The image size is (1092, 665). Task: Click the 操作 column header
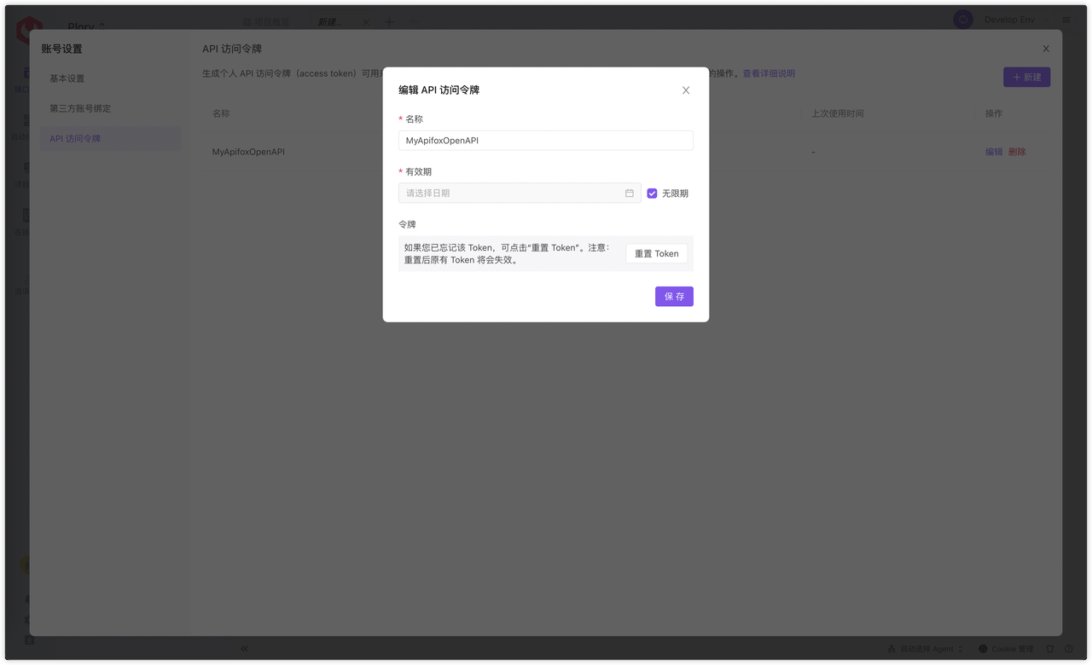click(x=994, y=113)
